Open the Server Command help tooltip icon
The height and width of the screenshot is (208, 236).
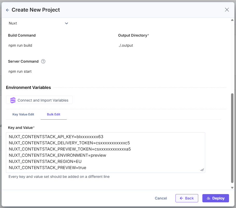43,61
